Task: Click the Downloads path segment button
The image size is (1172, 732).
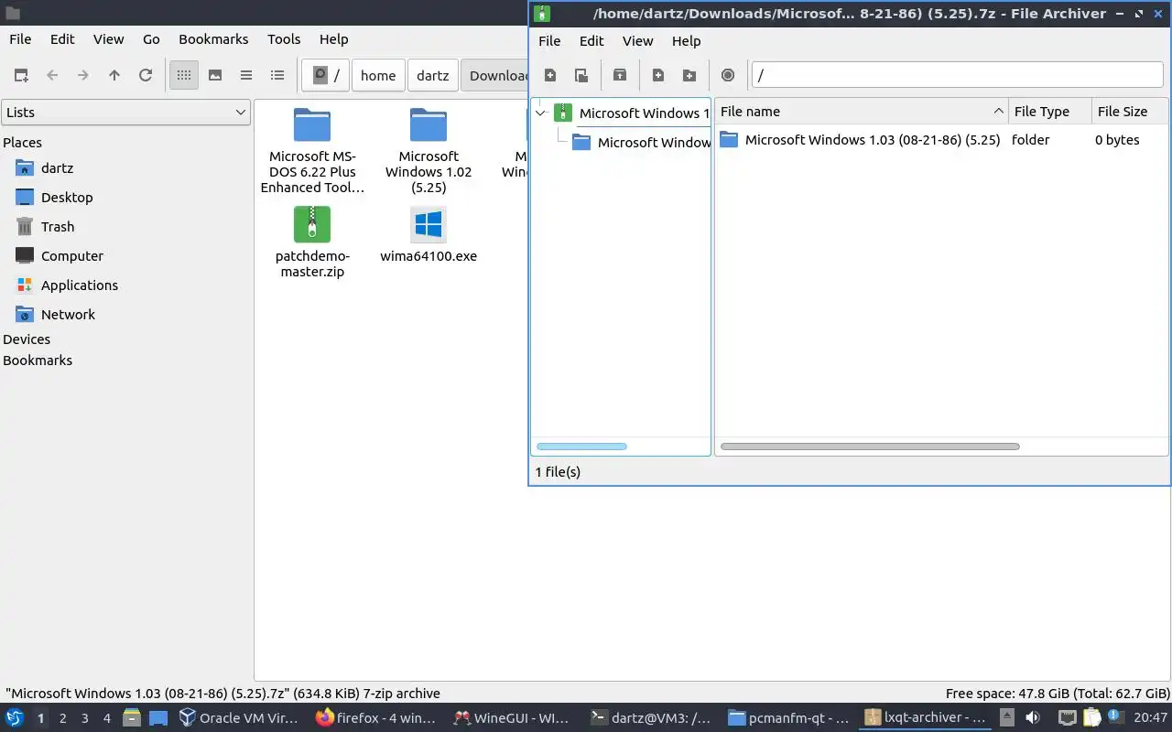Action: point(495,75)
